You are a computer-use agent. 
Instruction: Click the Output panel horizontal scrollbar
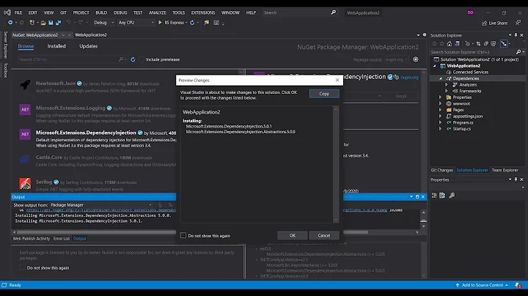(x=96, y=232)
